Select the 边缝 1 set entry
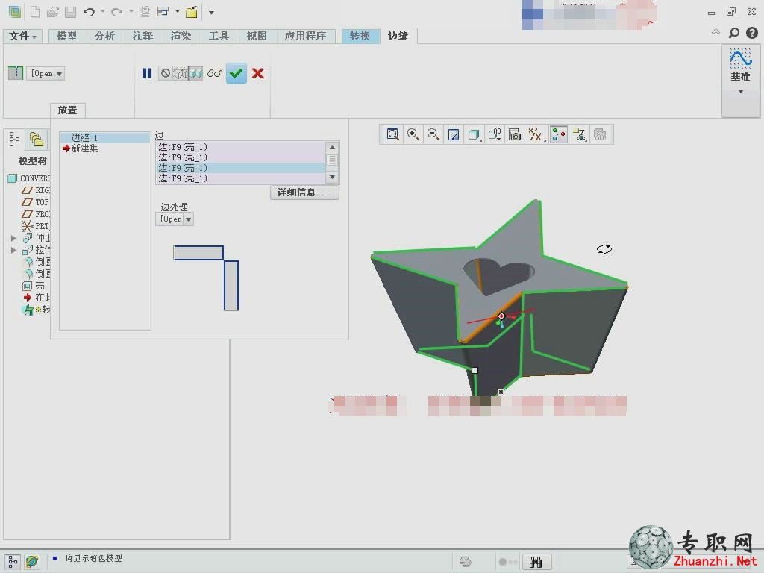Viewport: 764px width, 573px height. [105, 138]
